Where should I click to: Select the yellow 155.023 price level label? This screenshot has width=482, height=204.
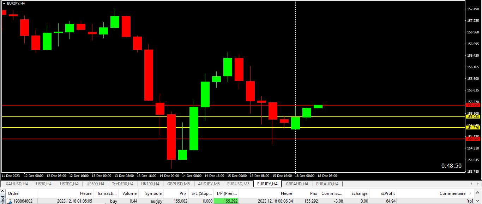click(x=473, y=116)
